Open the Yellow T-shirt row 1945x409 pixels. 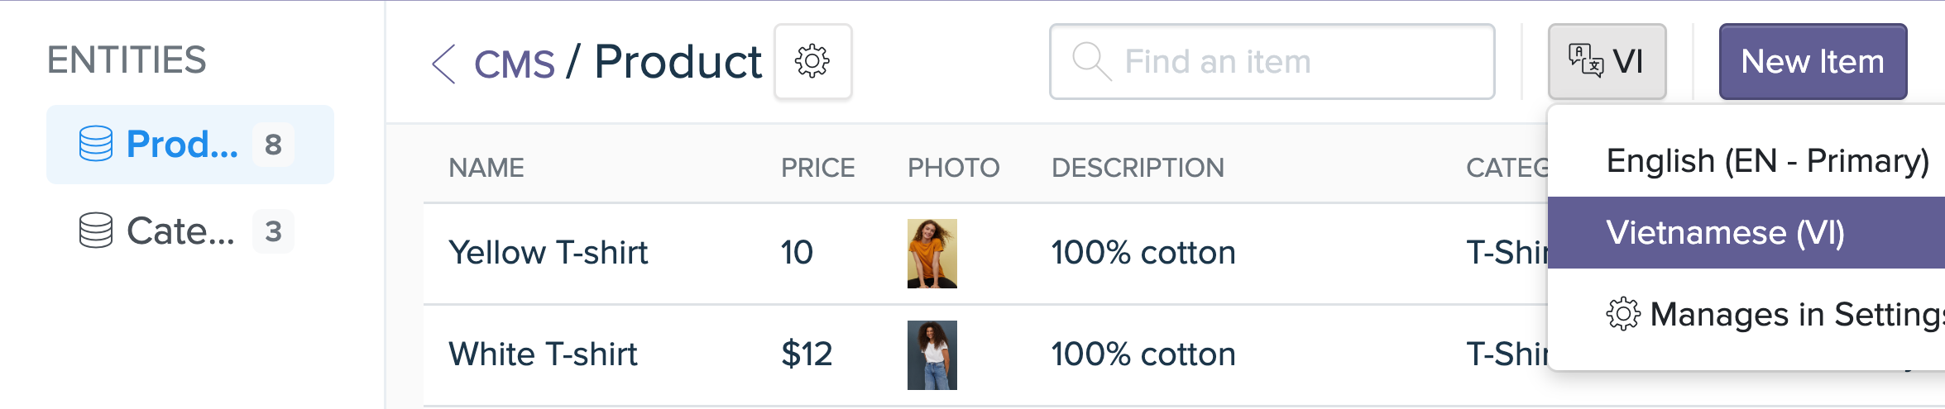pos(984,254)
